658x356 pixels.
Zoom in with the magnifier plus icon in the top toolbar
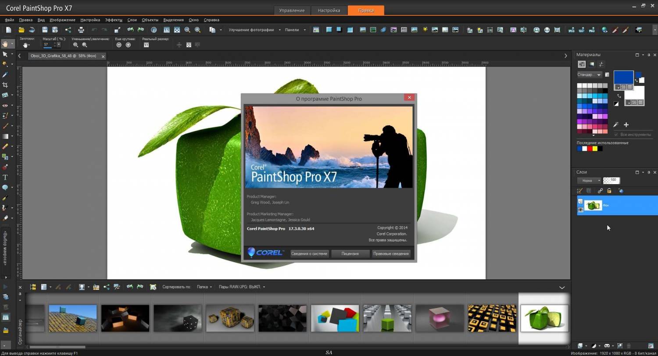click(x=198, y=30)
